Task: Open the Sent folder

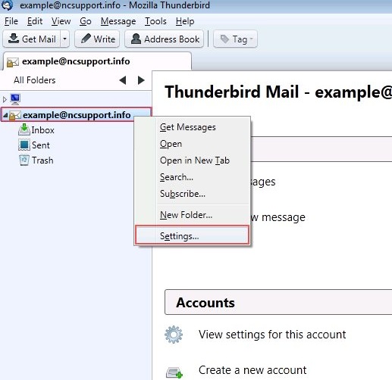Action: [x=40, y=145]
